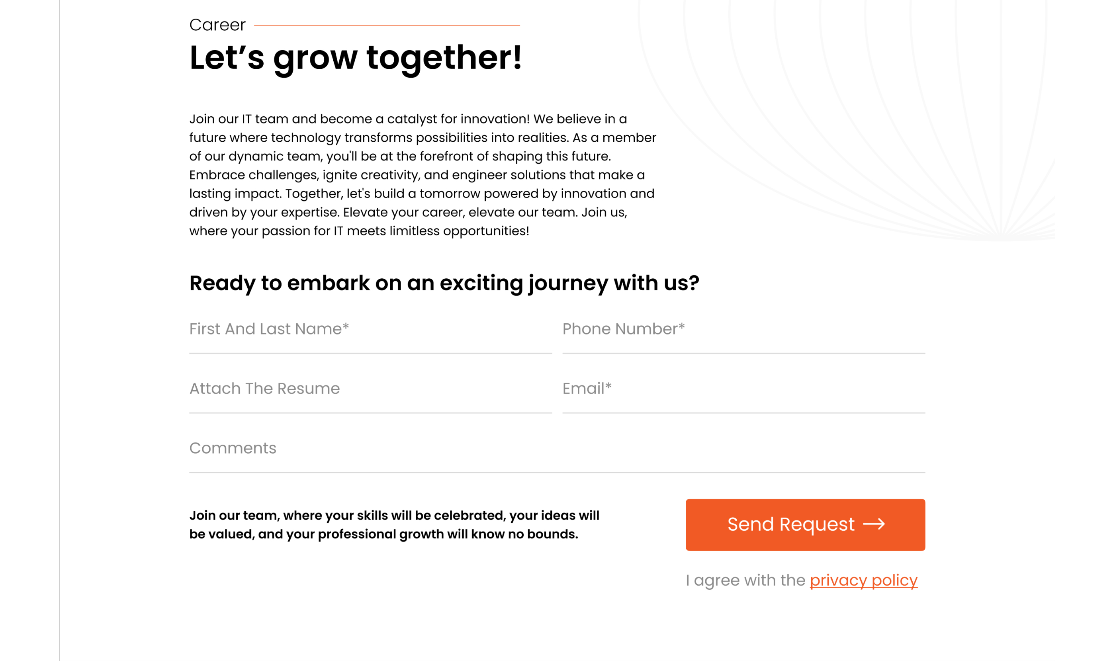The image size is (1115, 661).
Task: Open the privacy policy link
Action: pyautogui.click(x=863, y=581)
